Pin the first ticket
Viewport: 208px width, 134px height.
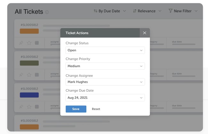(21, 43)
